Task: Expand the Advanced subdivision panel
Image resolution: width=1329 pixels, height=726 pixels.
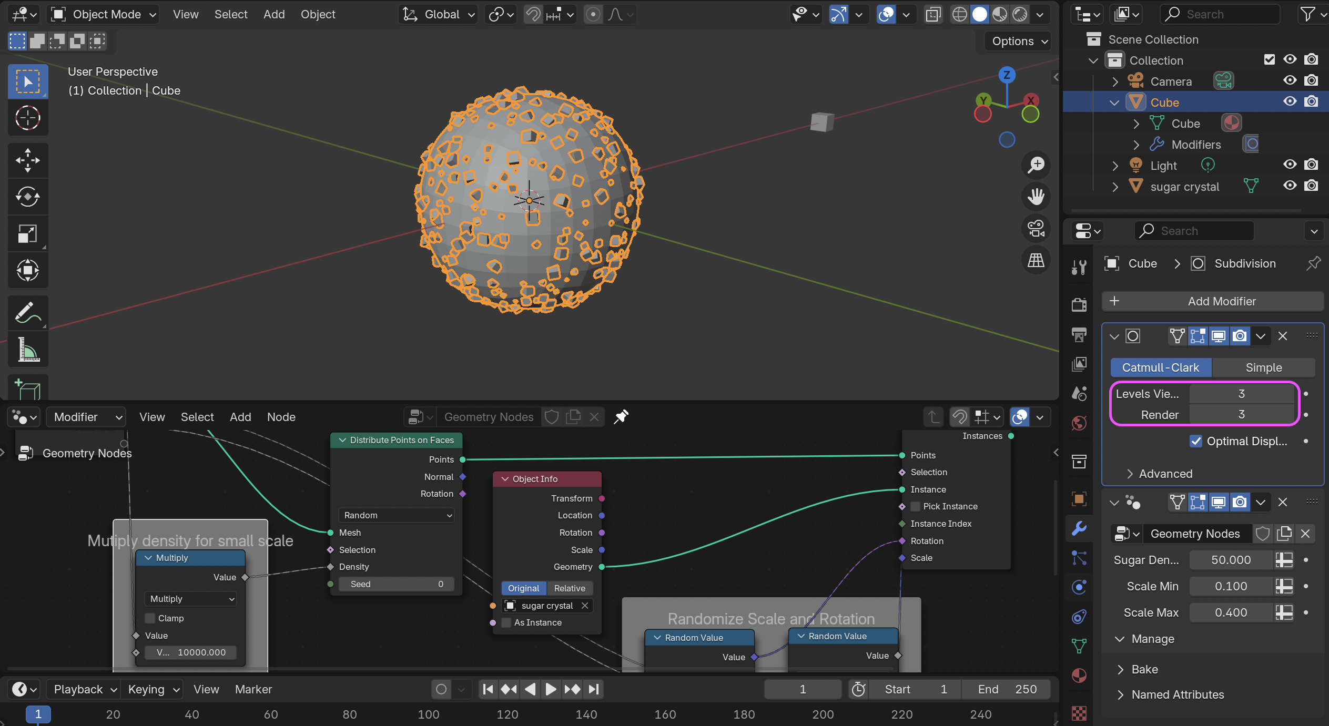Action: pos(1165,474)
